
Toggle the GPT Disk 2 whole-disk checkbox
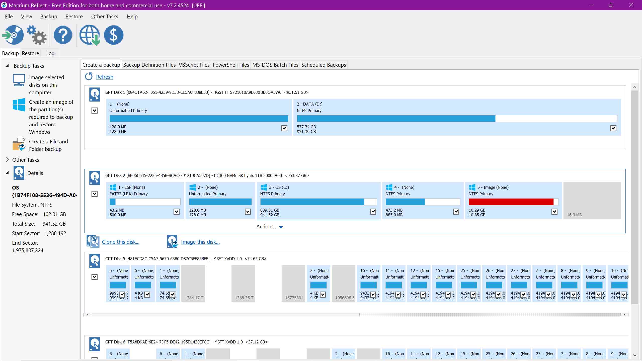coord(95,194)
